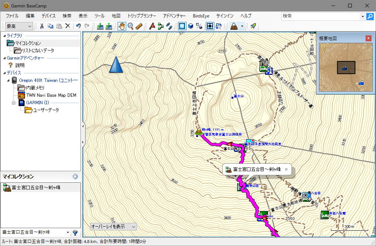The width and height of the screenshot is (376, 246).
Task: Select the New Waypoint flag tool
Action: 152,26
